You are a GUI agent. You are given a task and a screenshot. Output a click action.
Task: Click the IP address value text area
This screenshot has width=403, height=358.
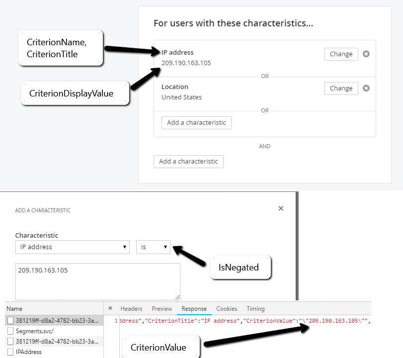point(97,281)
